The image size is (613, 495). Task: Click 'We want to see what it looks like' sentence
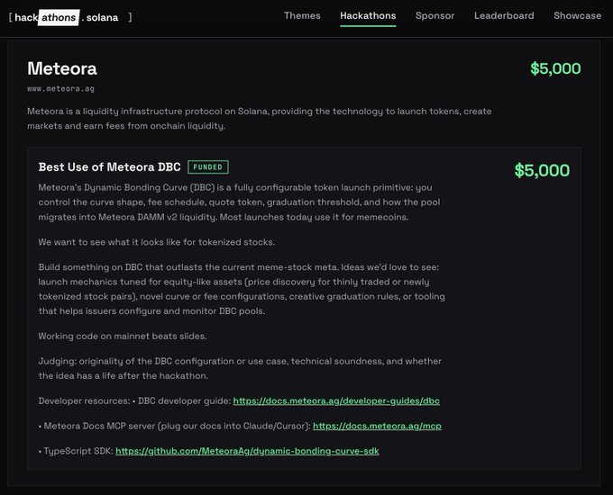point(156,242)
